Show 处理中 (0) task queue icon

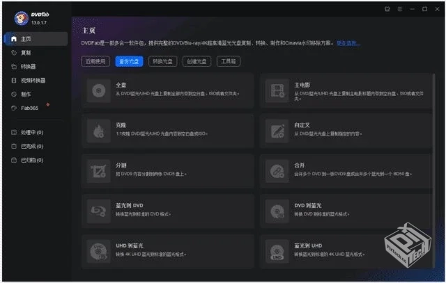click(x=14, y=132)
